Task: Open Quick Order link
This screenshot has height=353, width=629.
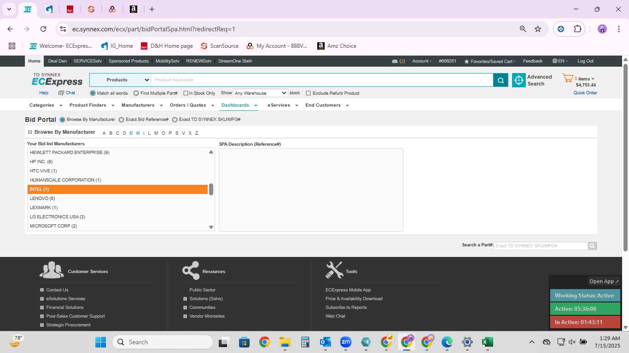Action: [x=585, y=93]
